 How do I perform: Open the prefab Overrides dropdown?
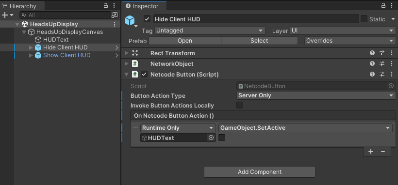350,41
